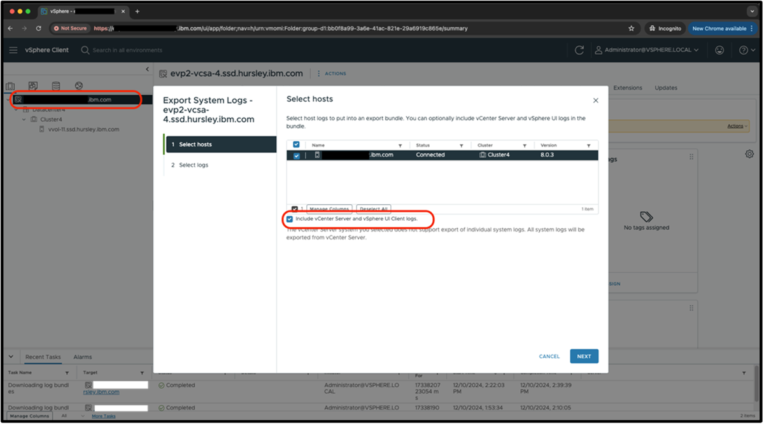Click the New Chrome available button
The height and width of the screenshot is (425, 764).
coord(722,28)
